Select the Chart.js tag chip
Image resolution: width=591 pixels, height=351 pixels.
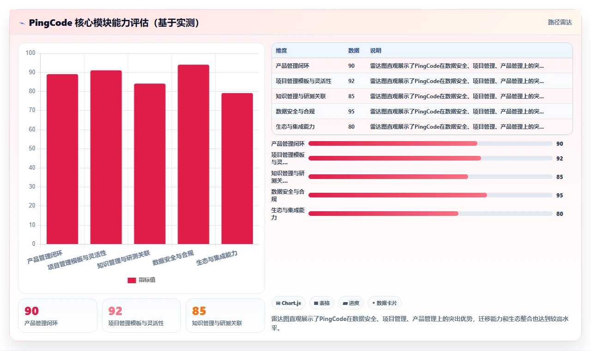click(288, 303)
